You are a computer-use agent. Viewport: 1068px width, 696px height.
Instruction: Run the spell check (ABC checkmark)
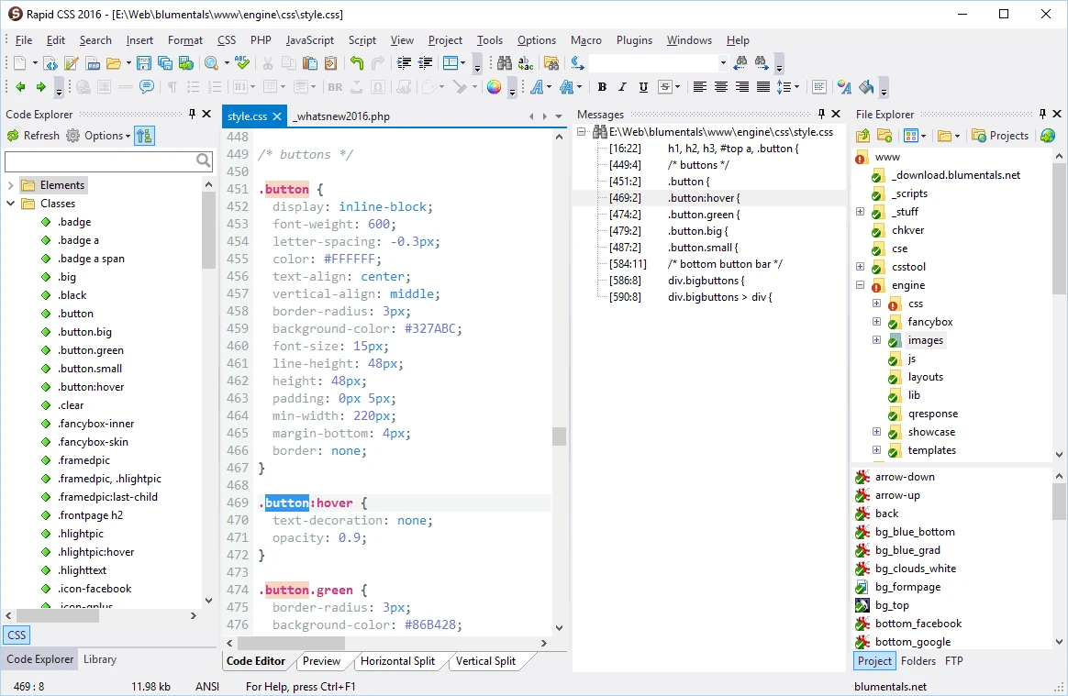click(x=242, y=63)
